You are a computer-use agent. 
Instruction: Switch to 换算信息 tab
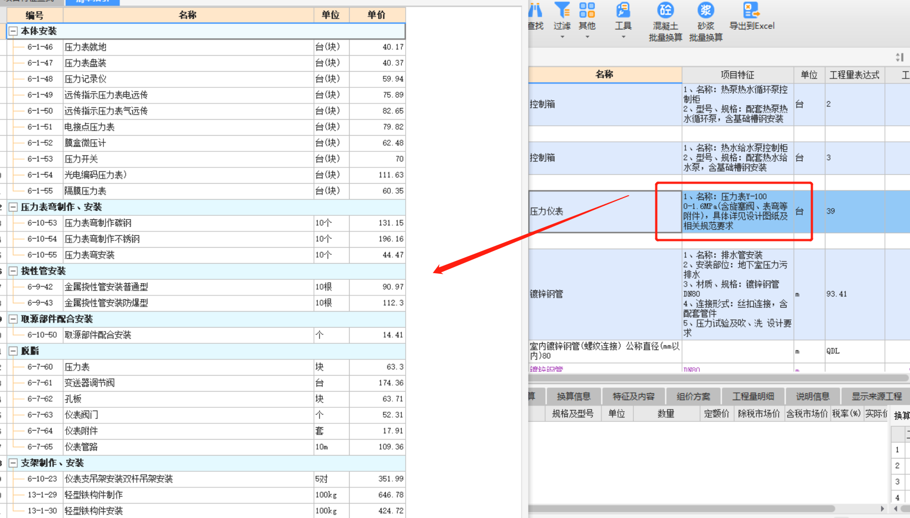pyautogui.click(x=574, y=396)
